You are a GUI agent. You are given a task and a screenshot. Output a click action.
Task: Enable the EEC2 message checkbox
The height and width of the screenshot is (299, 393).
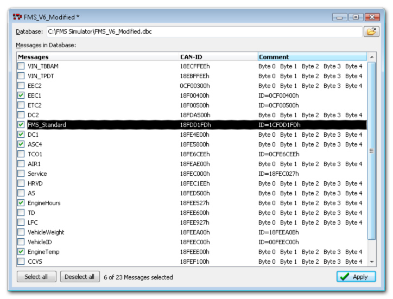coord(21,86)
